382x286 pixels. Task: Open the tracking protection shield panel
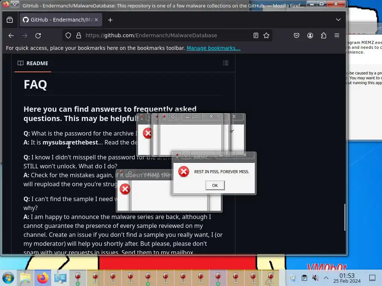68,35
